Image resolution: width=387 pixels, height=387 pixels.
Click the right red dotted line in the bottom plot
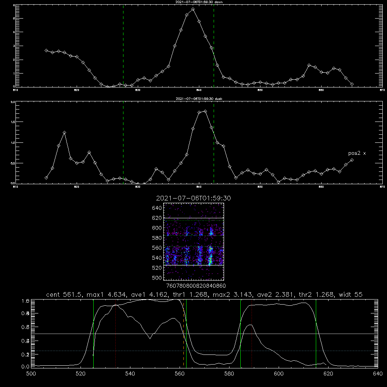(252, 333)
